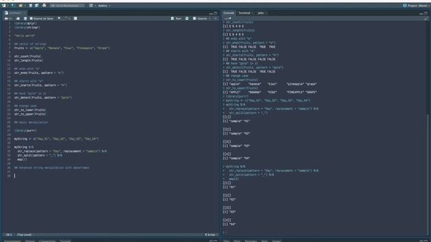Click the Re-run previous code icon
The height and width of the screenshot is (242, 431).
(187, 18)
